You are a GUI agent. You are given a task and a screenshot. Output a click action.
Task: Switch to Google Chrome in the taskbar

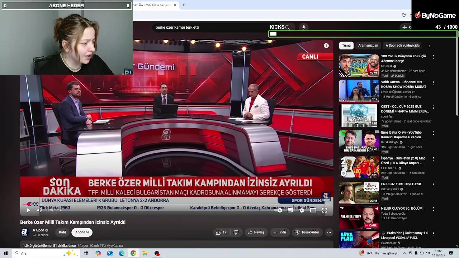[x=133, y=253]
